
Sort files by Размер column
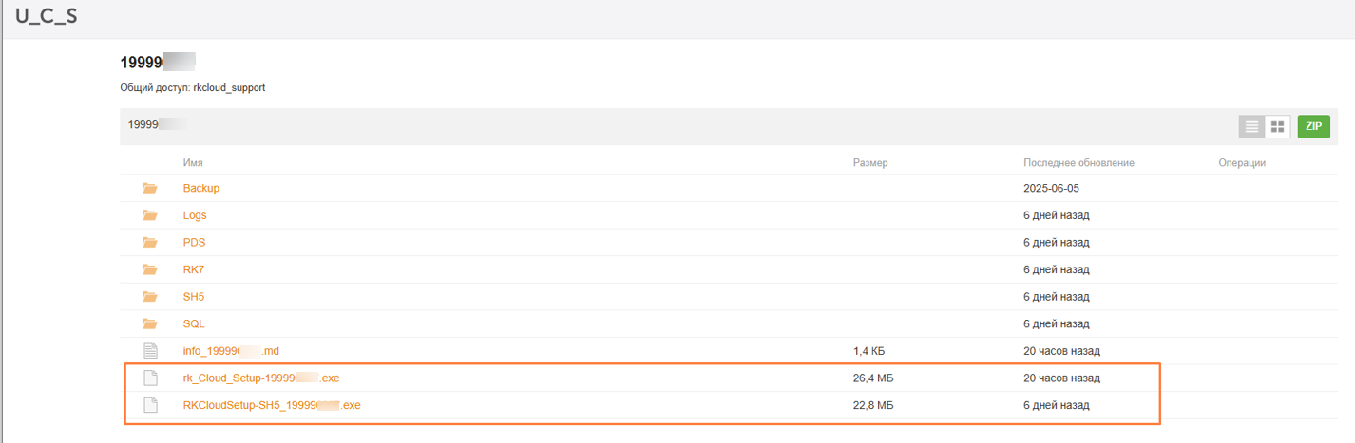coord(869,163)
